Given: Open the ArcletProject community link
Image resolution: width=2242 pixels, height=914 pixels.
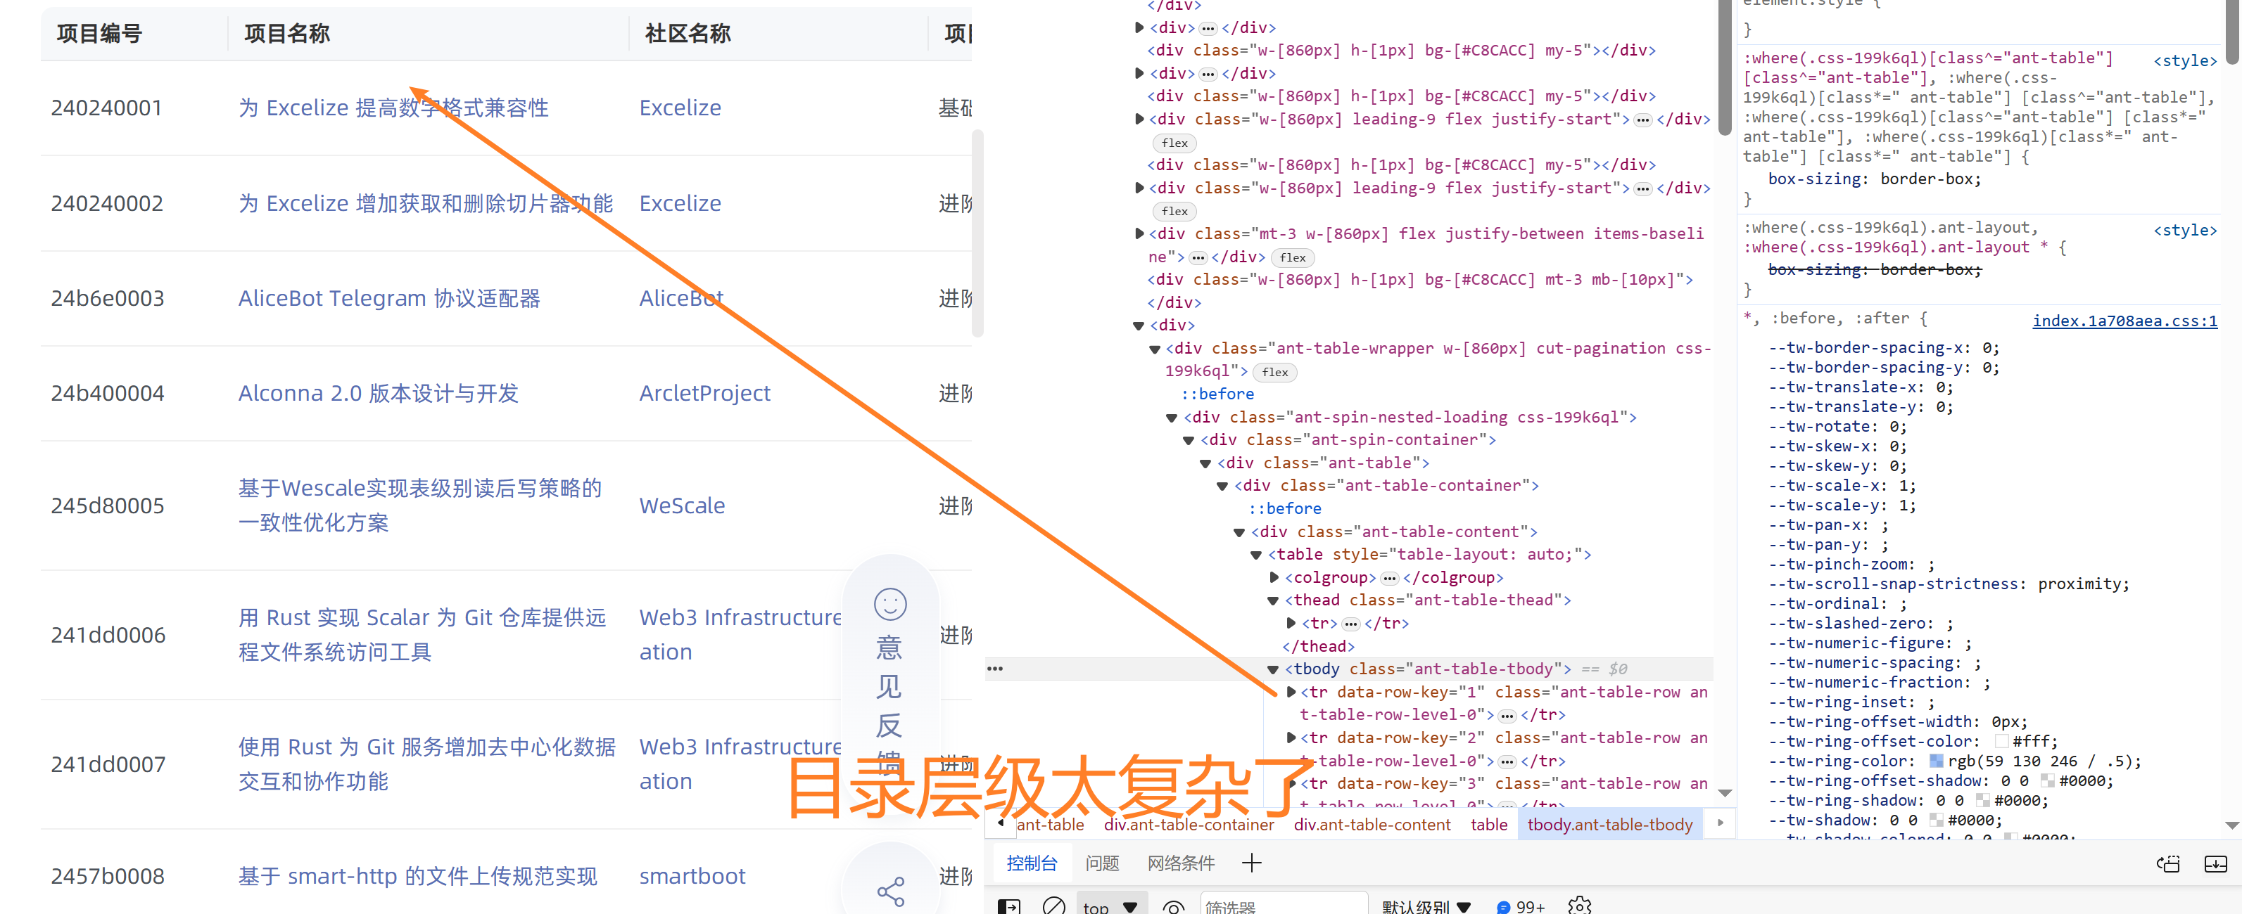Looking at the screenshot, I should tap(705, 393).
